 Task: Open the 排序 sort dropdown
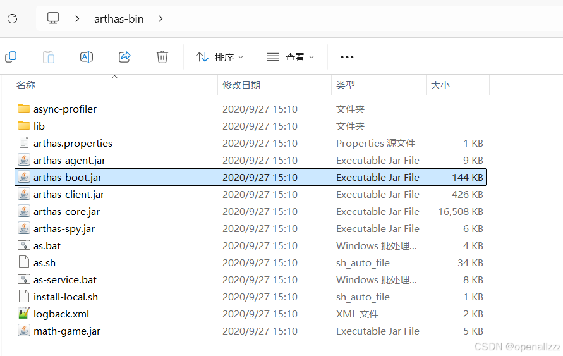click(219, 57)
